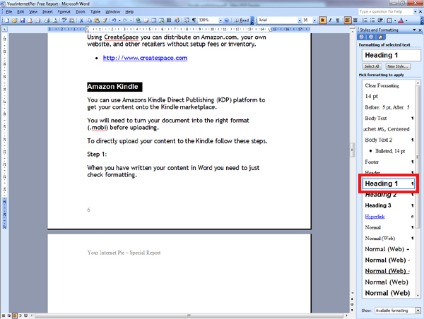The width and height of the screenshot is (424, 319).
Task: Toggle Underline formatting button
Action: 337,20
